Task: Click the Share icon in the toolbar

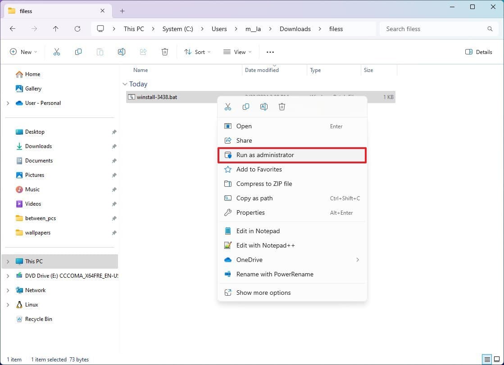Action: tap(143, 52)
